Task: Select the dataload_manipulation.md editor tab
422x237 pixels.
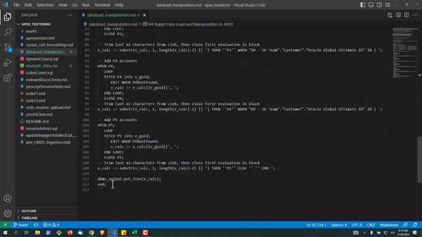Action: (114, 15)
